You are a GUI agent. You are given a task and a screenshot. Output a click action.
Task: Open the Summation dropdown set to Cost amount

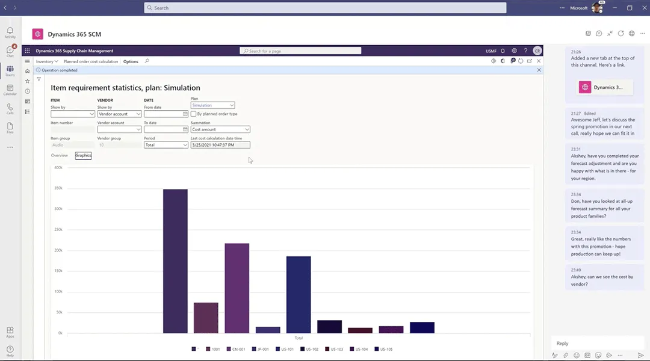tap(220, 129)
